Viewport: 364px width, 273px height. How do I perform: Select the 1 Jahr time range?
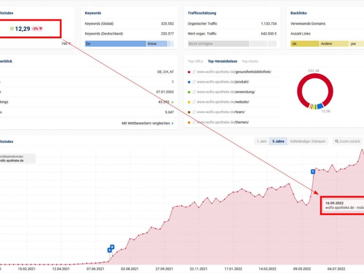click(x=261, y=141)
